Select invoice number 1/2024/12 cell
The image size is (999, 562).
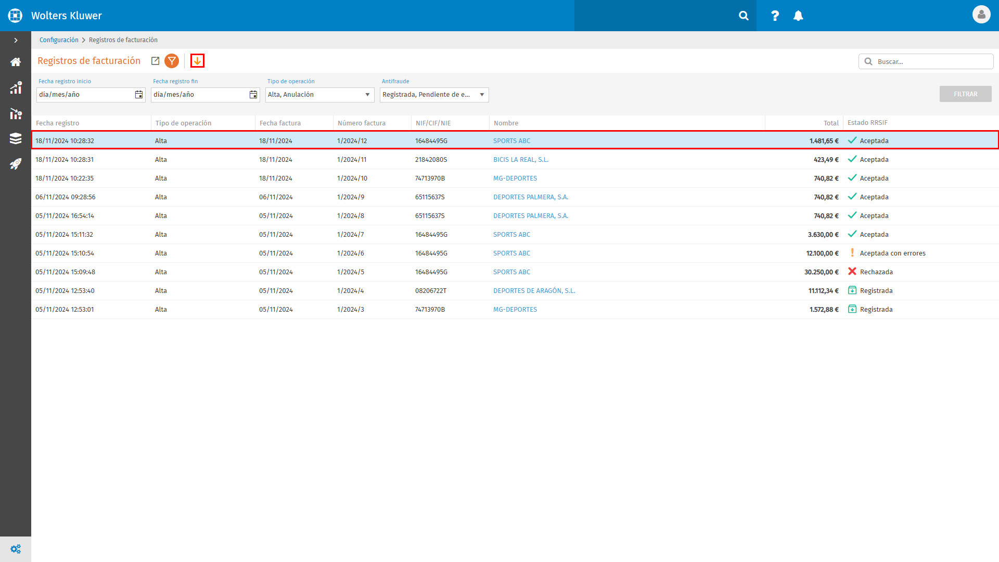(352, 141)
